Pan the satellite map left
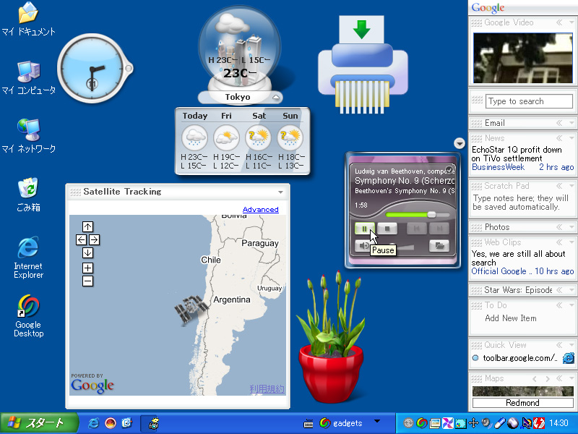This screenshot has width=578, height=434. (81, 240)
